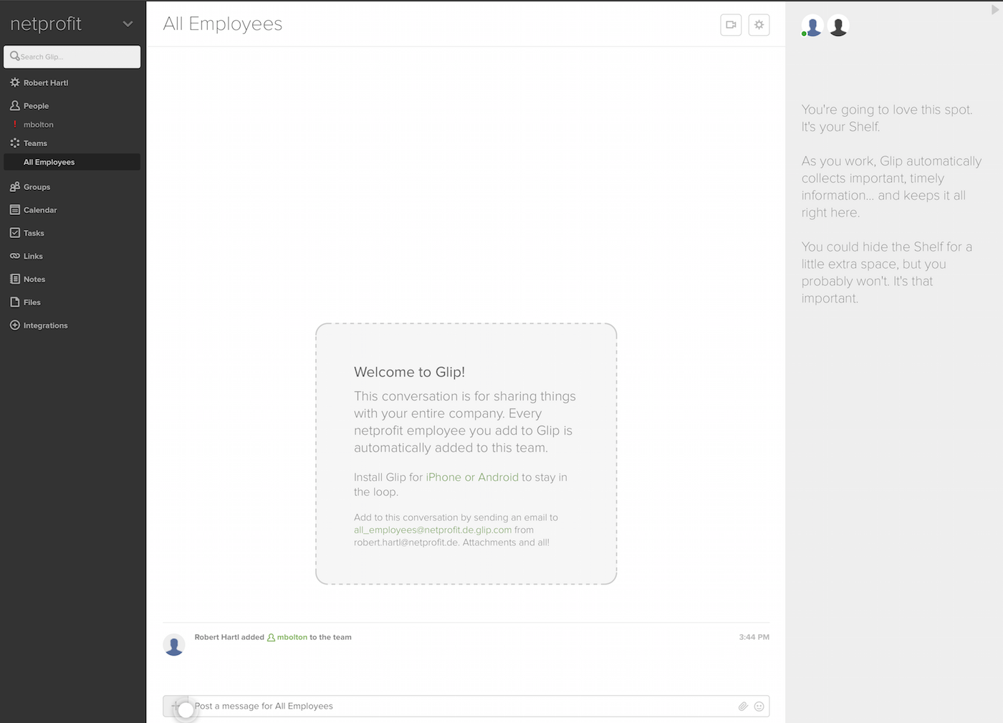Click the Groups icon
This screenshot has height=723, width=1003.
click(14, 186)
